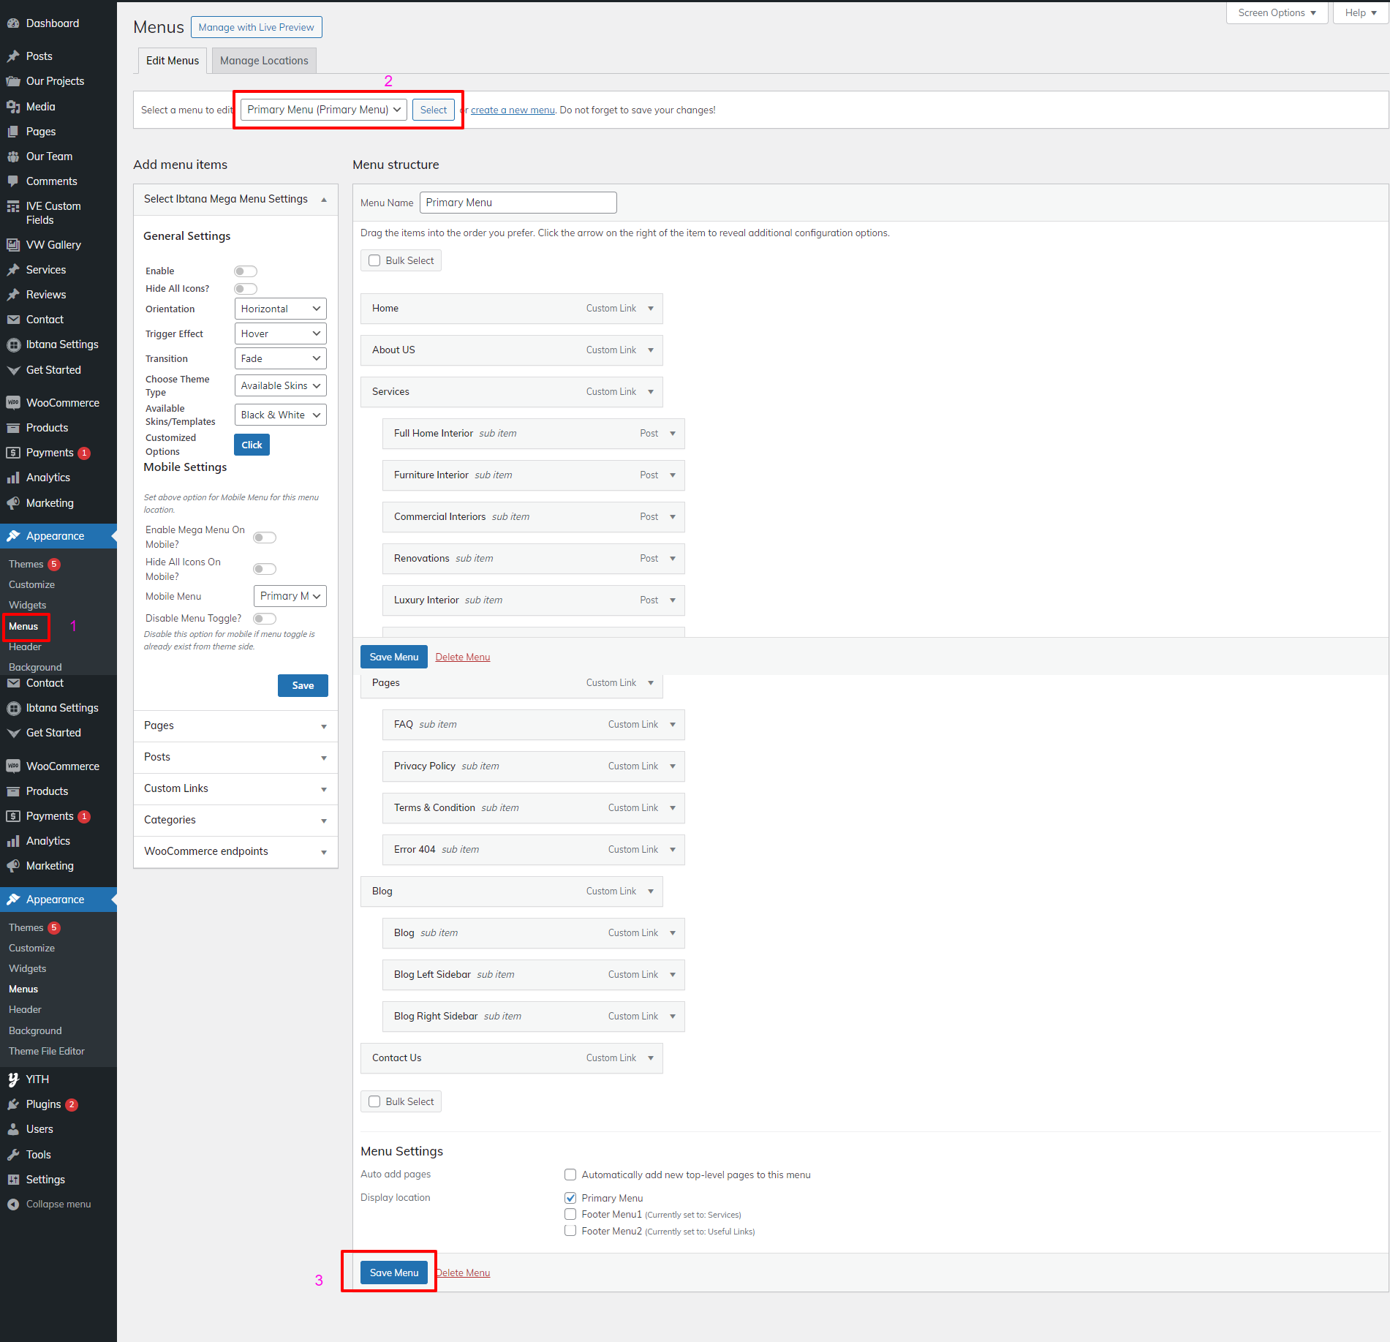Expand the Home menu item arrow
The width and height of the screenshot is (1390, 1342).
coord(651,309)
